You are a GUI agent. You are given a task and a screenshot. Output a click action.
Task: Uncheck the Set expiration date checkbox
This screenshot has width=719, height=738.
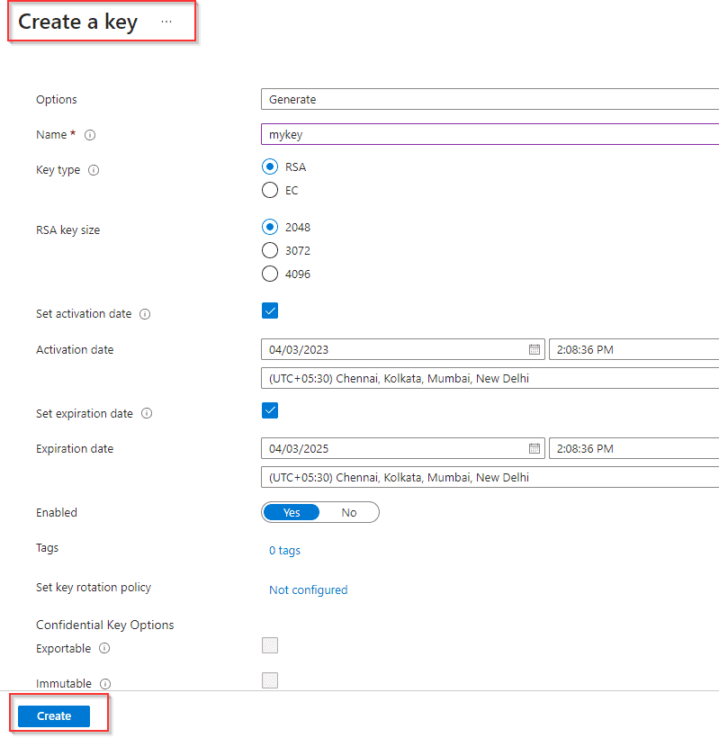[270, 410]
